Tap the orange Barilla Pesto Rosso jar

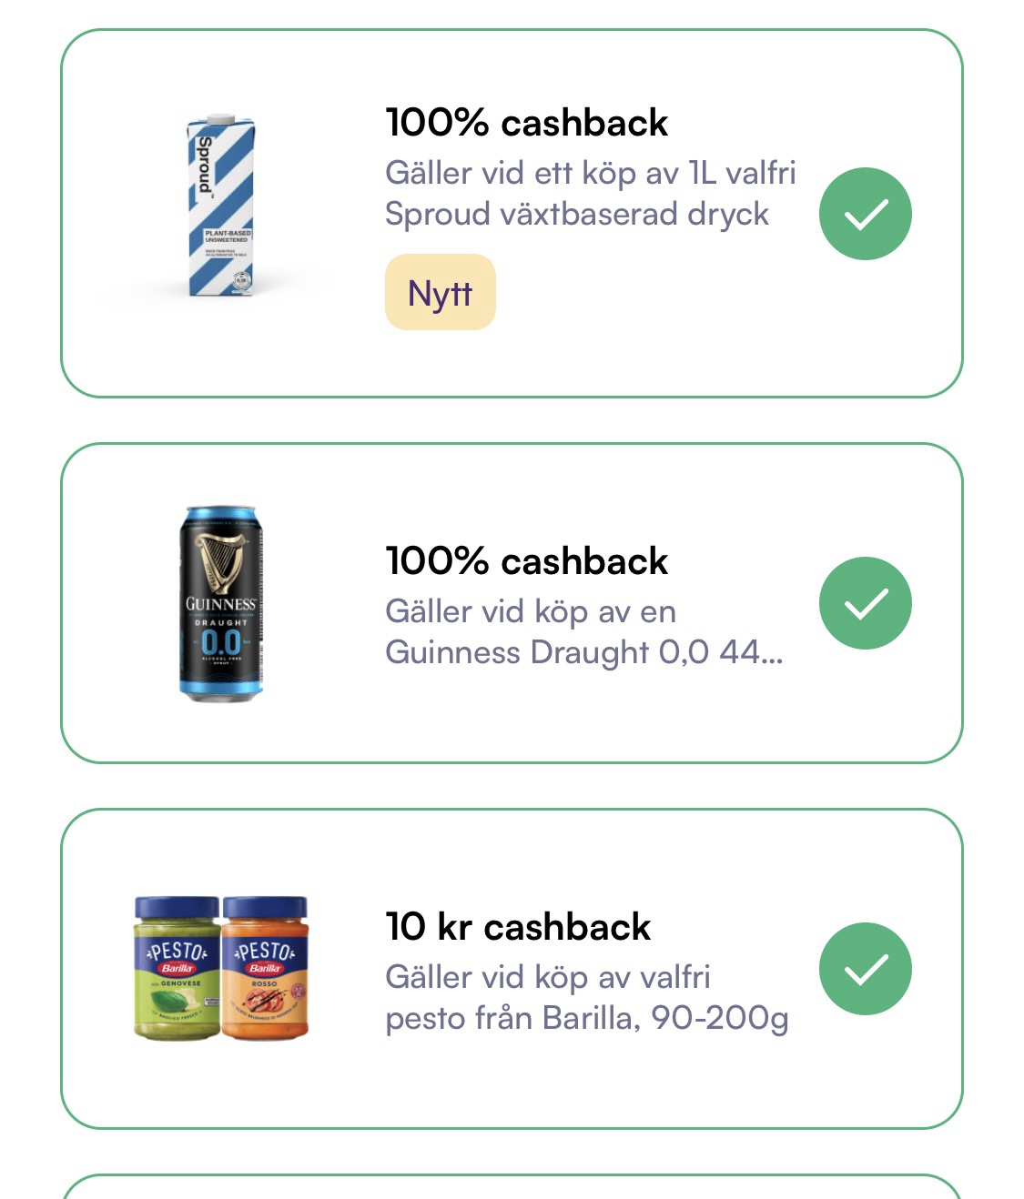pyautogui.click(x=265, y=968)
